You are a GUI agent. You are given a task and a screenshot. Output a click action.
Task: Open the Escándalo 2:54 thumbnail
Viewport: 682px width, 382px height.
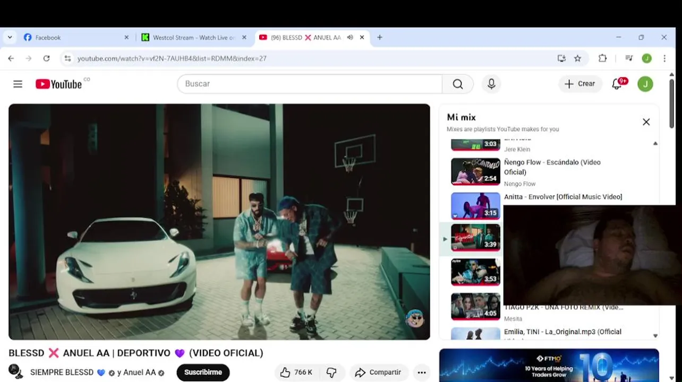475,171
